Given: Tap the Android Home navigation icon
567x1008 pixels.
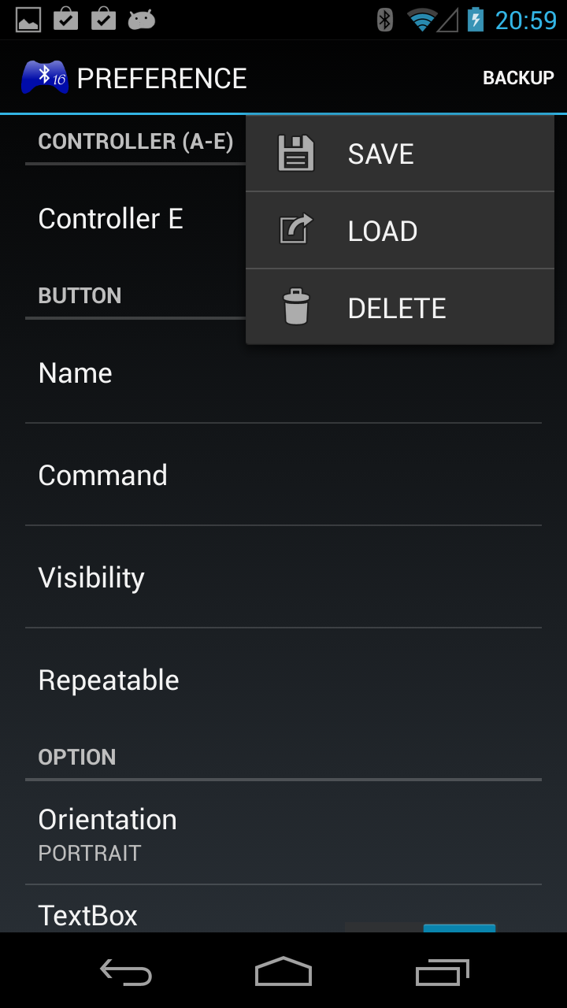Looking at the screenshot, I should coord(283,972).
